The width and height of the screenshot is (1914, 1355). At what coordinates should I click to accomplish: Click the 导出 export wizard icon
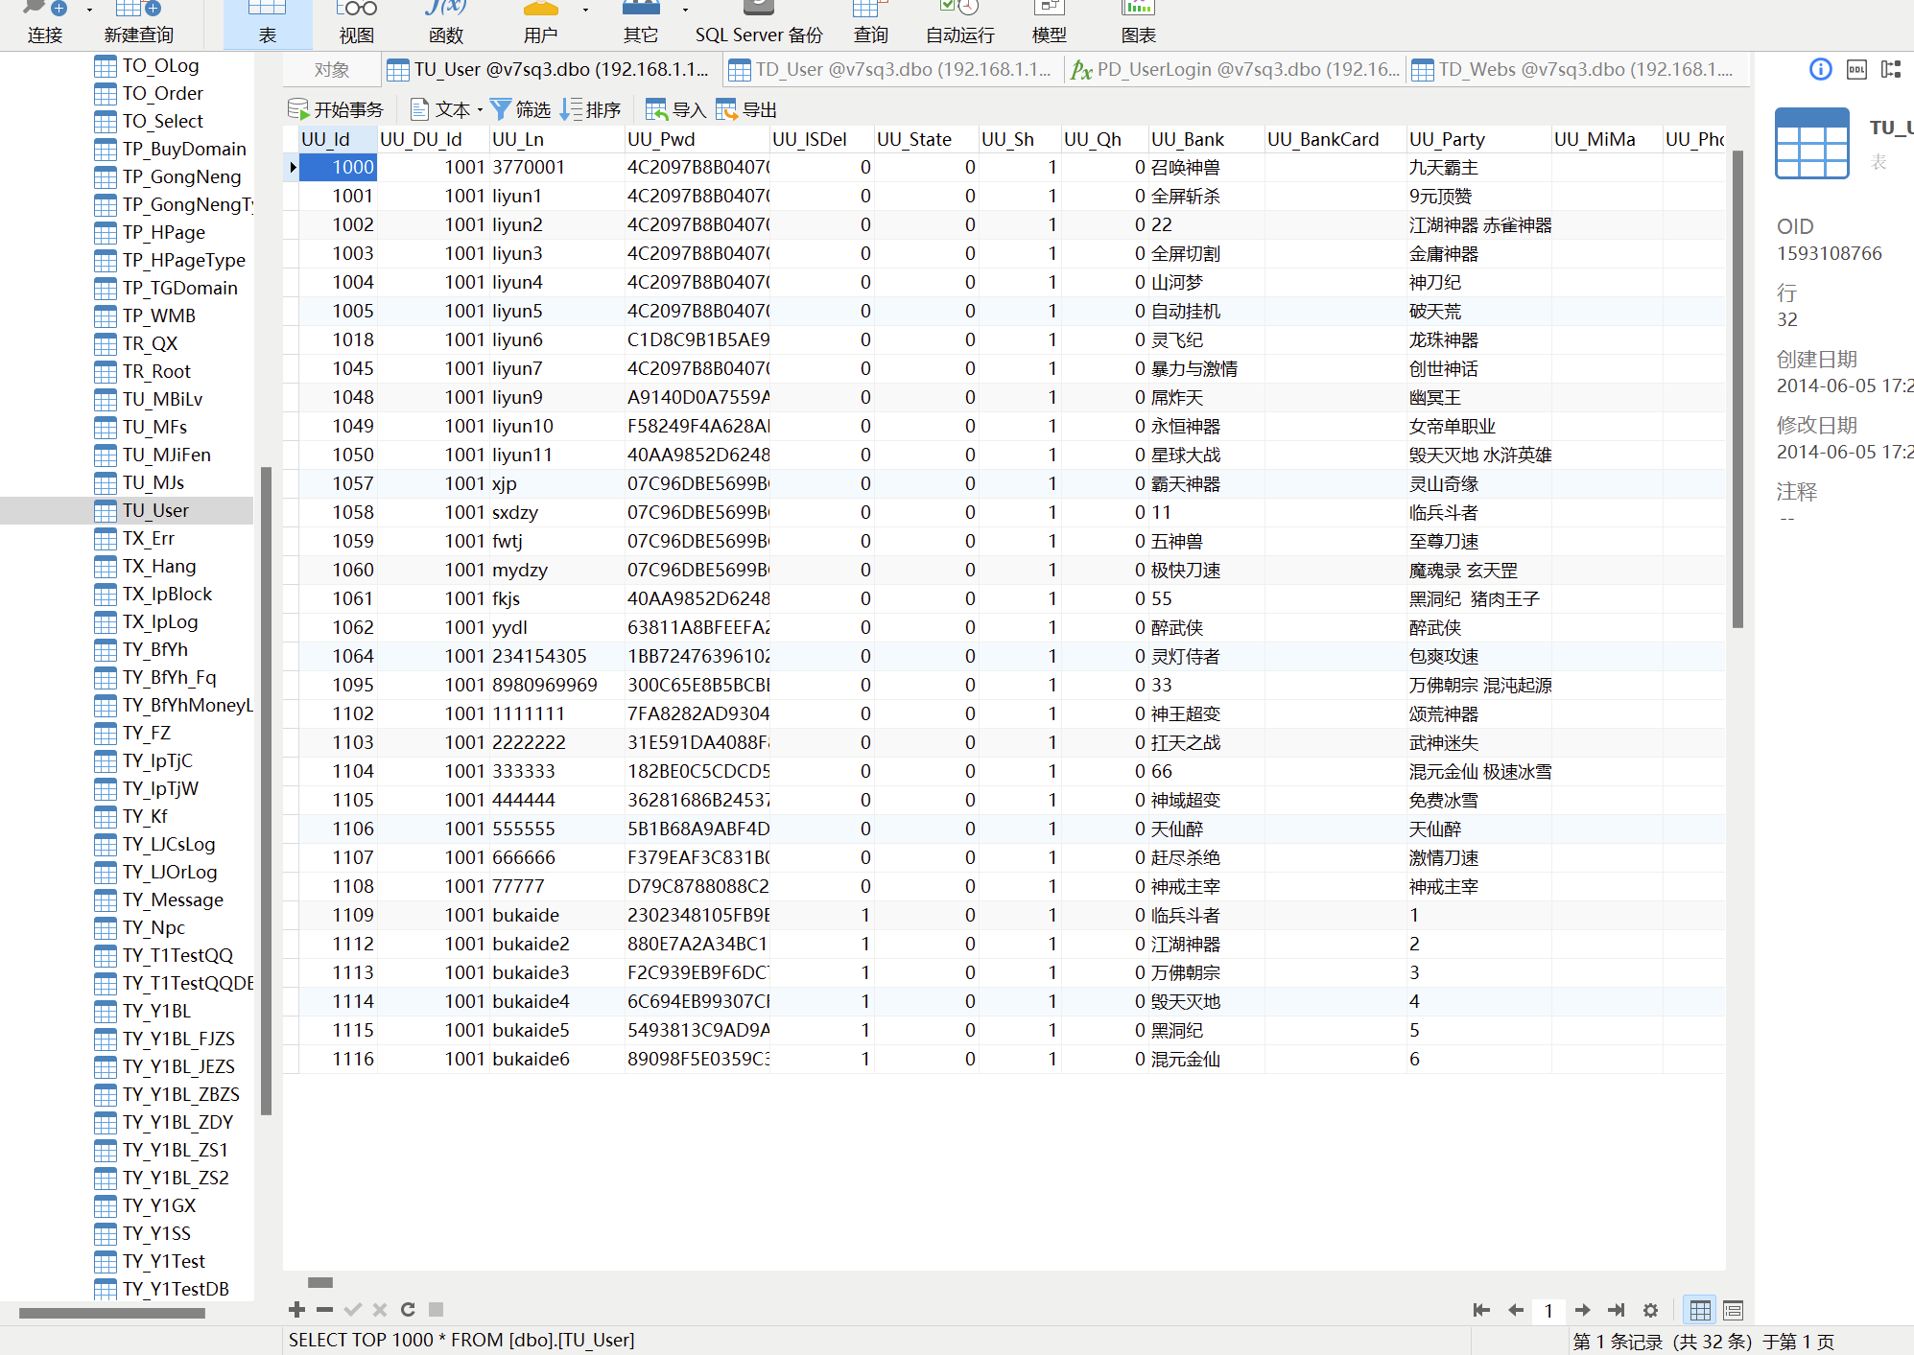727,109
